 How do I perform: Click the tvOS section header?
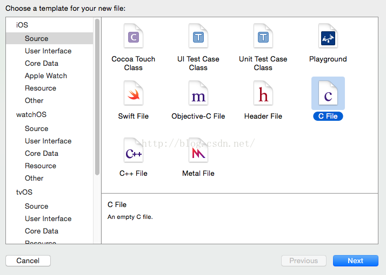(24, 192)
